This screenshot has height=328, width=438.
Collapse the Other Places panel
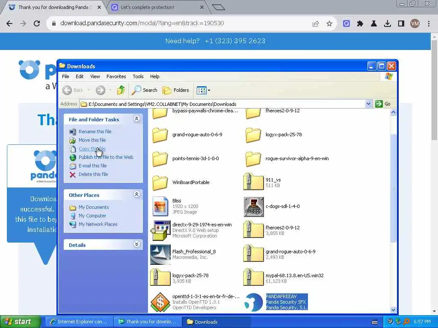(x=136, y=194)
